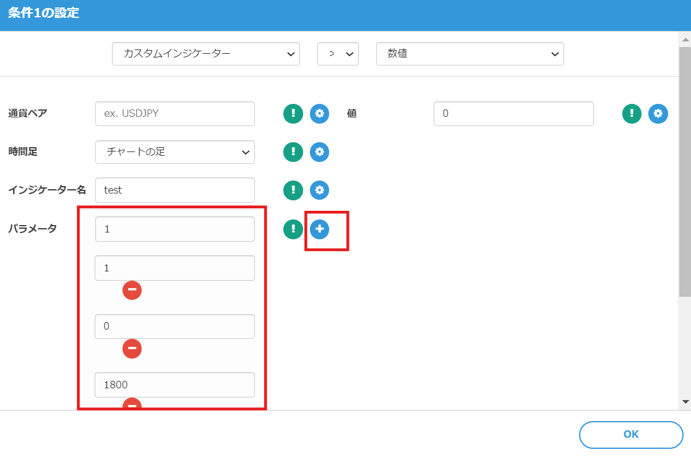
Task: Click the 通貨ペア input field
Action: [174, 114]
